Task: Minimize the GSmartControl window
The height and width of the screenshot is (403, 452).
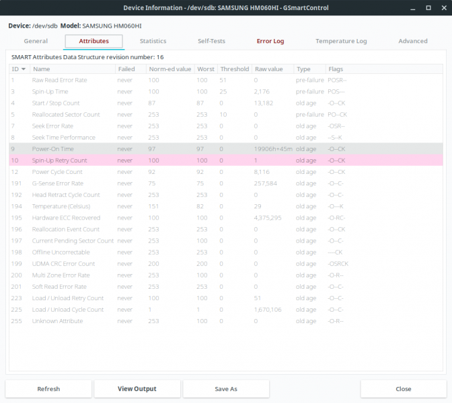Action: 413,8
